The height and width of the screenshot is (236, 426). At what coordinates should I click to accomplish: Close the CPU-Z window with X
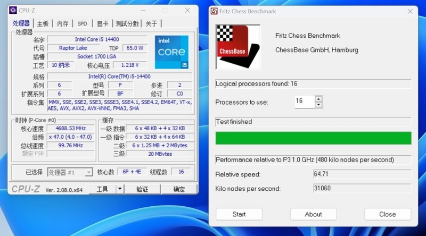point(187,10)
